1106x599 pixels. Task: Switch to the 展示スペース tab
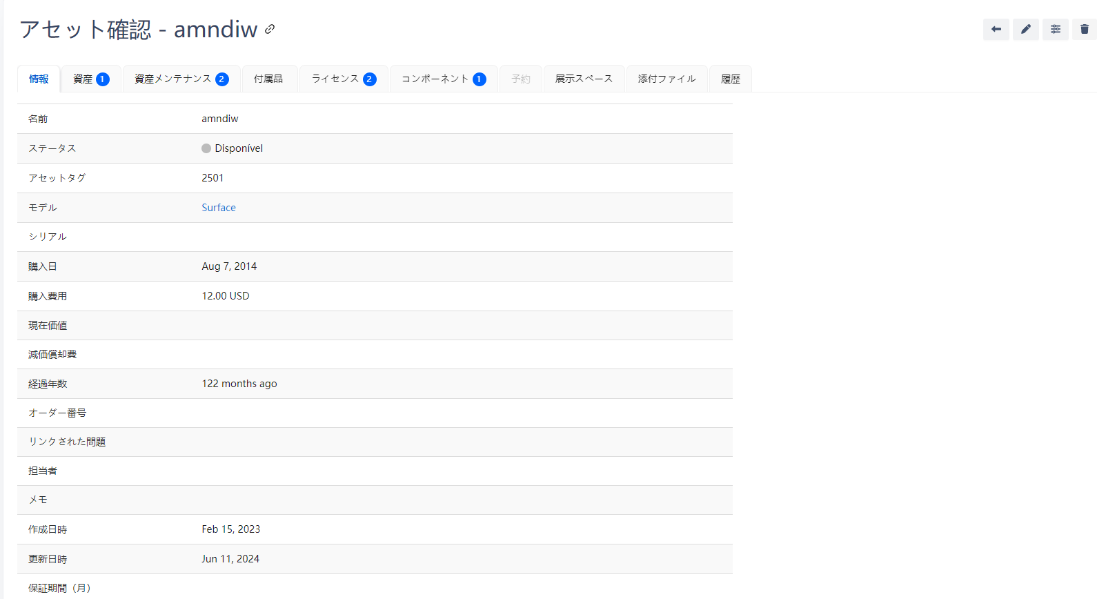coord(584,79)
